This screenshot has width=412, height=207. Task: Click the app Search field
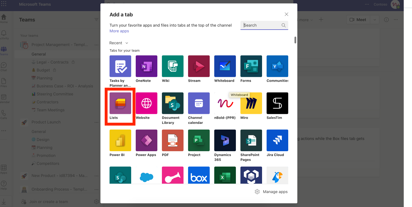(262, 25)
